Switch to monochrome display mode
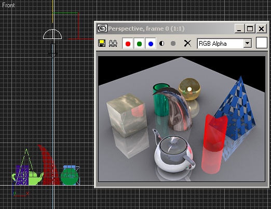271x209 pixels. coord(173,44)
